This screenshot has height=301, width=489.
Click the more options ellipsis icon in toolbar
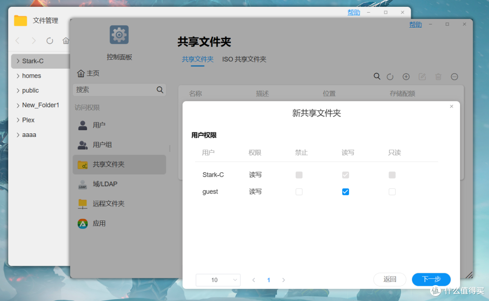point(455,76)
